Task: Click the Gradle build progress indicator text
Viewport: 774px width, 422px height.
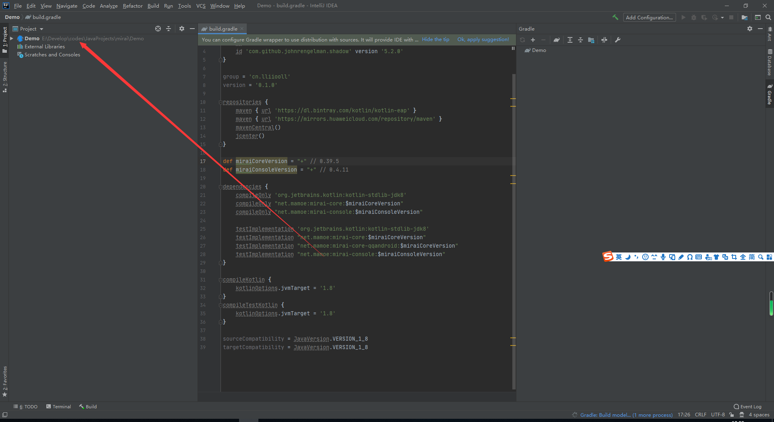Action: [626, 415]
